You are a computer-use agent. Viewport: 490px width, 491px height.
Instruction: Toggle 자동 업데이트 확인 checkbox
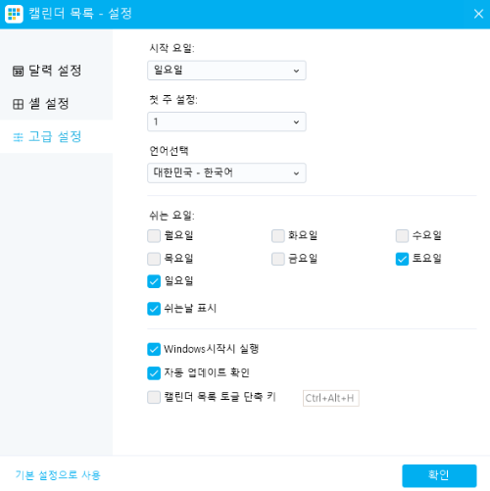(x=154, y=373)
